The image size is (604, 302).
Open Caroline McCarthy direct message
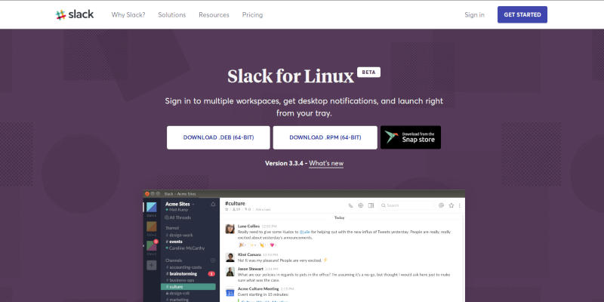click(185, 248)
